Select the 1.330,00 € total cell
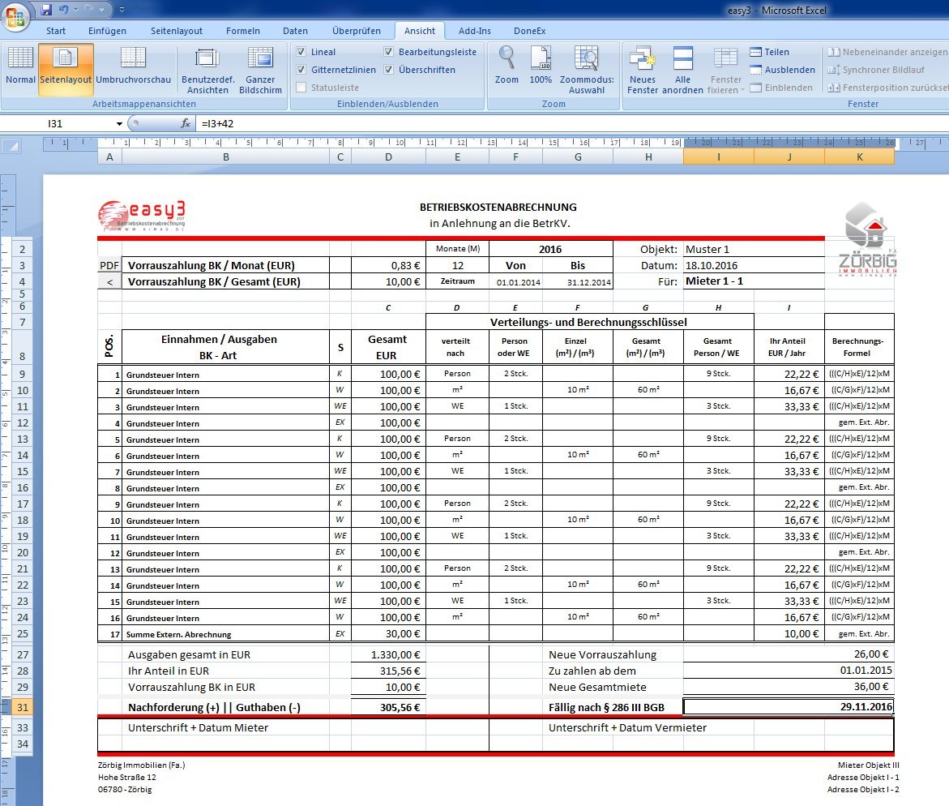This screenshot has height=806, width=949. (388, 654)
